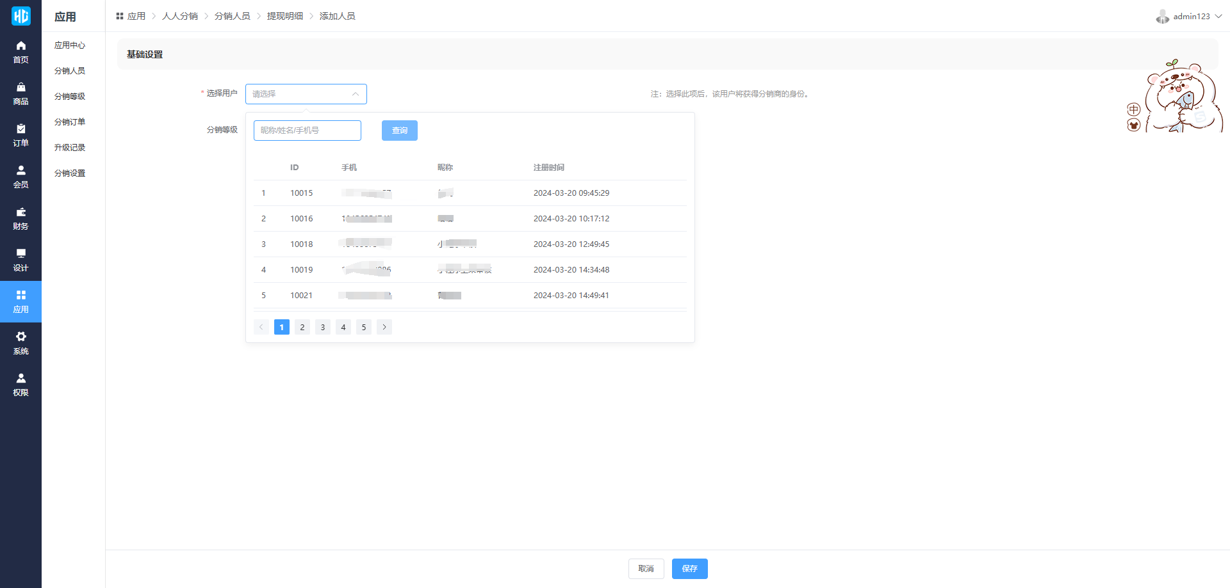Image resolution: width=1230 pixels, height=588 pixels.
Task: Jump to page 3 of results
Action: coord(323,327)
